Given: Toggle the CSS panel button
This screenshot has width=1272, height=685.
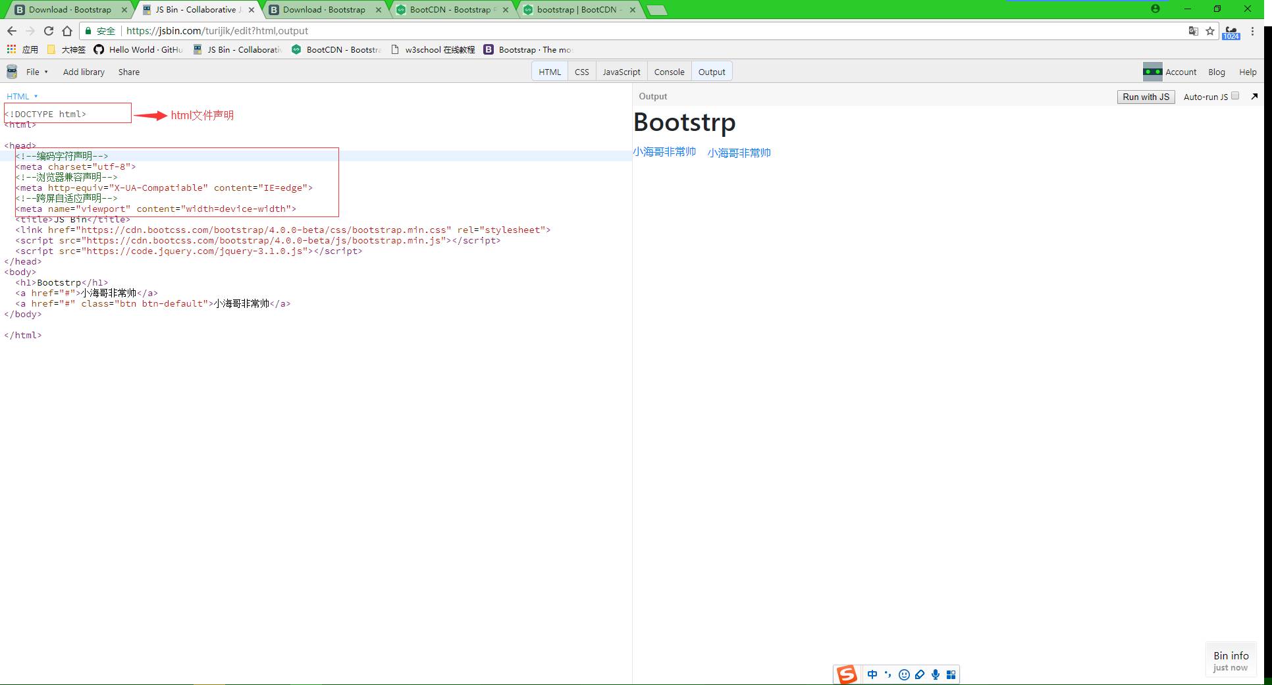Looking at the screenshot, I should pos(581,72).
